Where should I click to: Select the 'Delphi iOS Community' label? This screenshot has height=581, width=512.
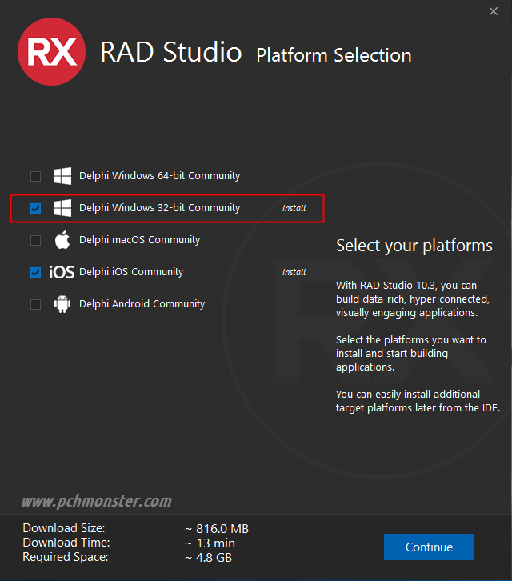(x=131, y=272)
